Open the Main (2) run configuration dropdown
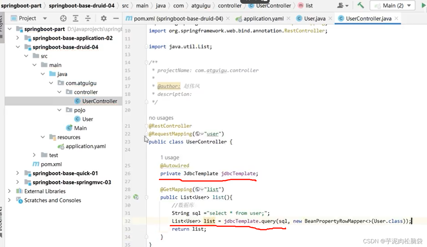The width and height of the screenshot is (427, 247). point(392,6)
